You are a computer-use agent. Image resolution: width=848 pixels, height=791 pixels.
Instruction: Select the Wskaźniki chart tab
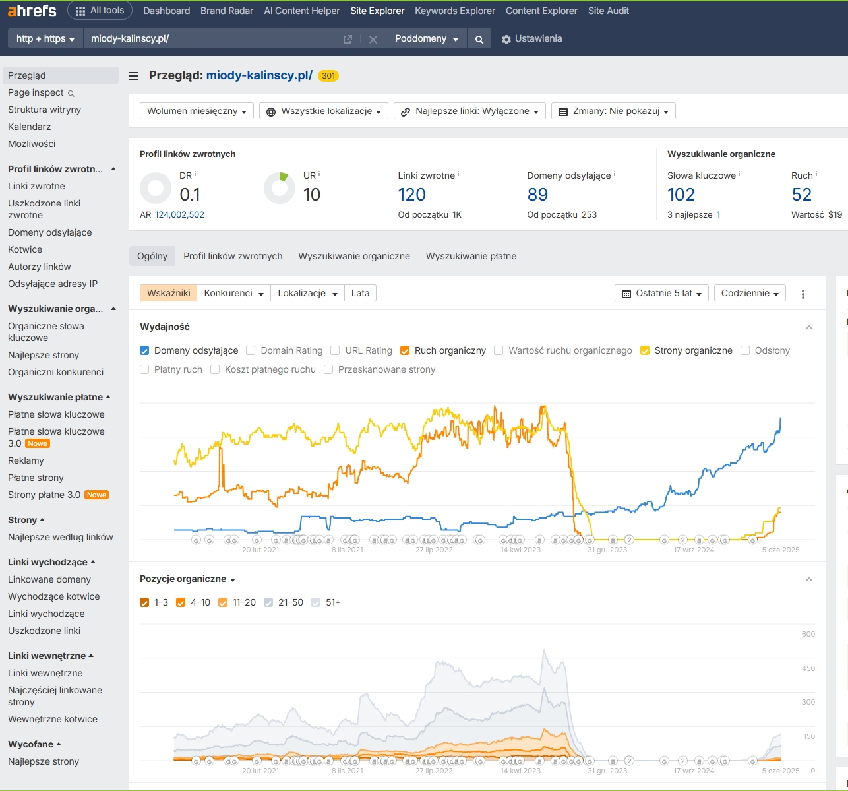pyautogui.click(x=169, y=294)
